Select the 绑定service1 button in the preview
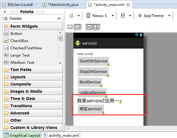Screen dimensions: 177x138 click(91, 109)
